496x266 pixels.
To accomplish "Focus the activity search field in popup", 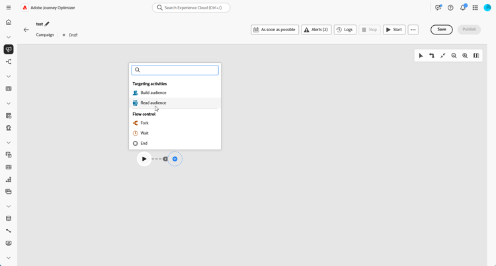I will click(175, 70).
